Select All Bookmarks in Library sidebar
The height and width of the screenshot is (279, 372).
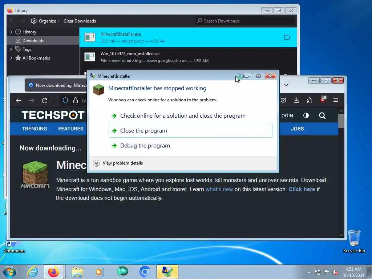pos(36,58)
